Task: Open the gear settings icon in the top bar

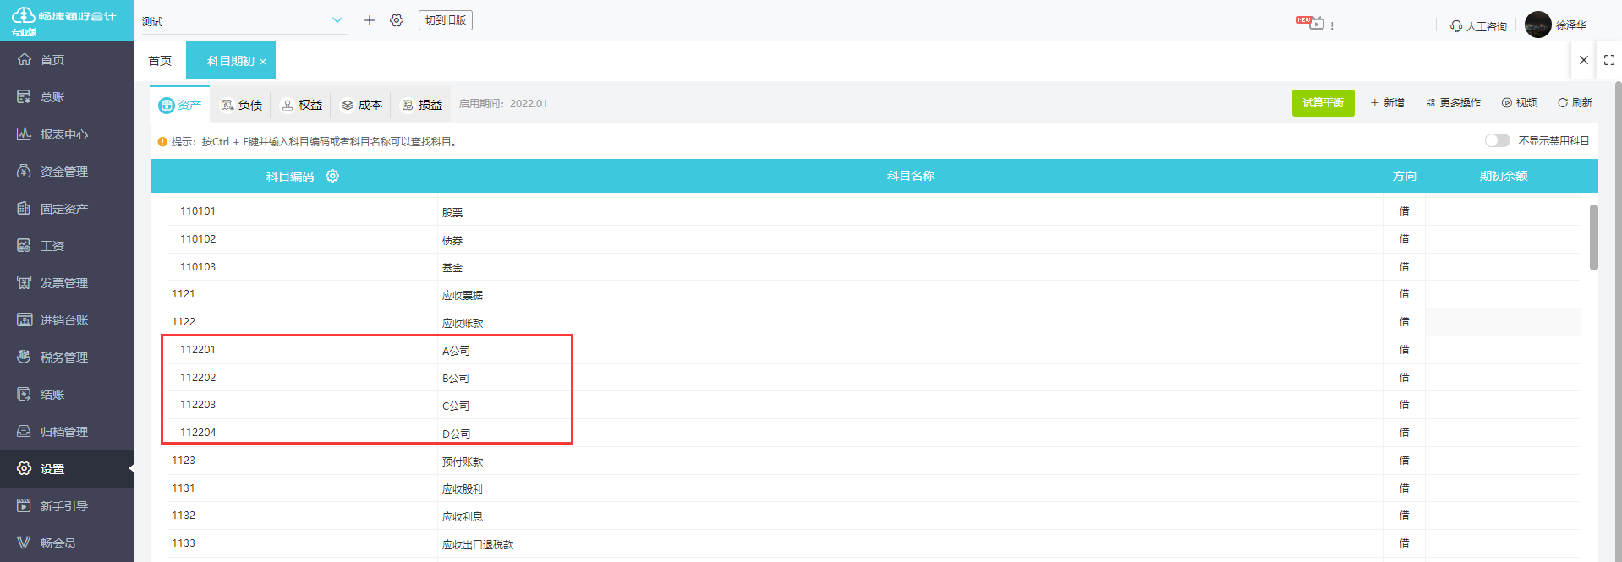Action: click(397, 20)
